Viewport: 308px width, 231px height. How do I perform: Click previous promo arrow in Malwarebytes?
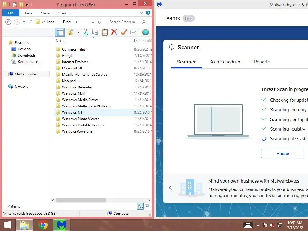click(x=170, y=188)
